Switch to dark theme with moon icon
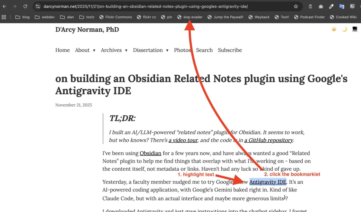Screen dimensions: 361x212 pyautogui.click(x=344, y=29)
